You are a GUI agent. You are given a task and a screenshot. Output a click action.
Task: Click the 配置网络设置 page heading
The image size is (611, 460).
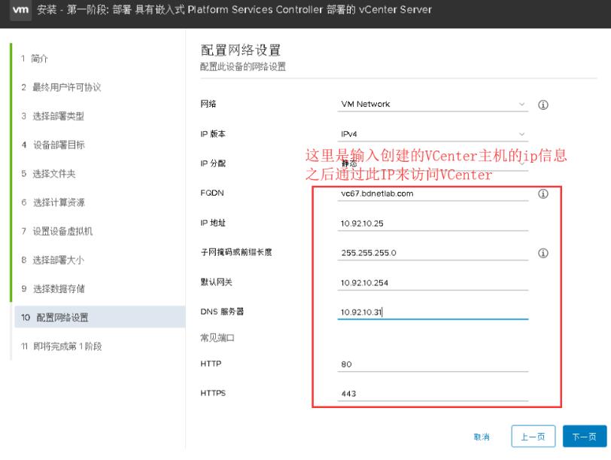(x=241, y=50)
